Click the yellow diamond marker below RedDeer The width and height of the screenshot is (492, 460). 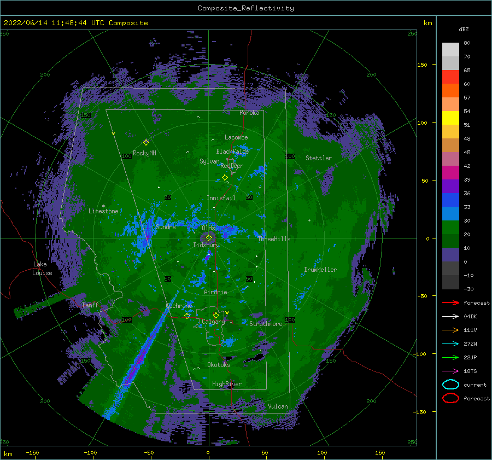click(x=225, y=177)
